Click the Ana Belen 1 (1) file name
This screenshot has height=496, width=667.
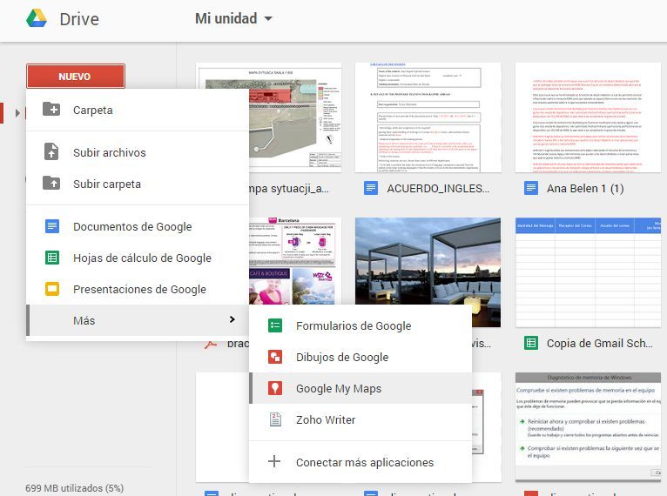coord(585,188)
